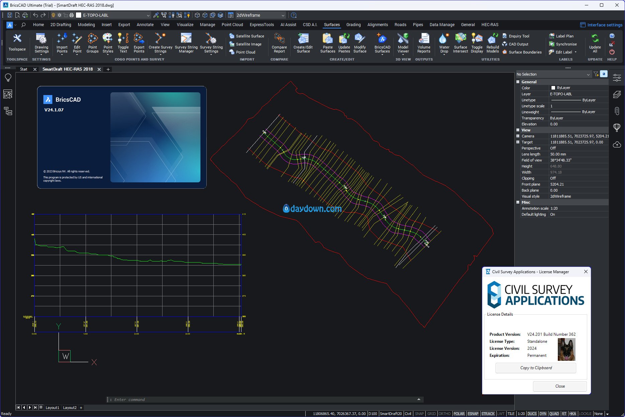Open the Model Viewer
Viewport: 625px width, 417px height.
[x=403, y=43]
